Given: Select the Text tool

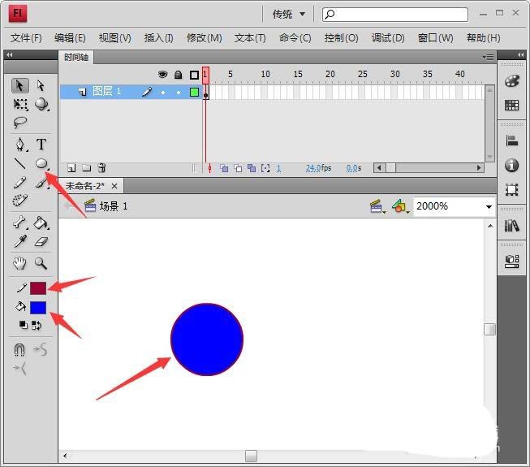Looking at the screenshot, I should coord(41,145).
